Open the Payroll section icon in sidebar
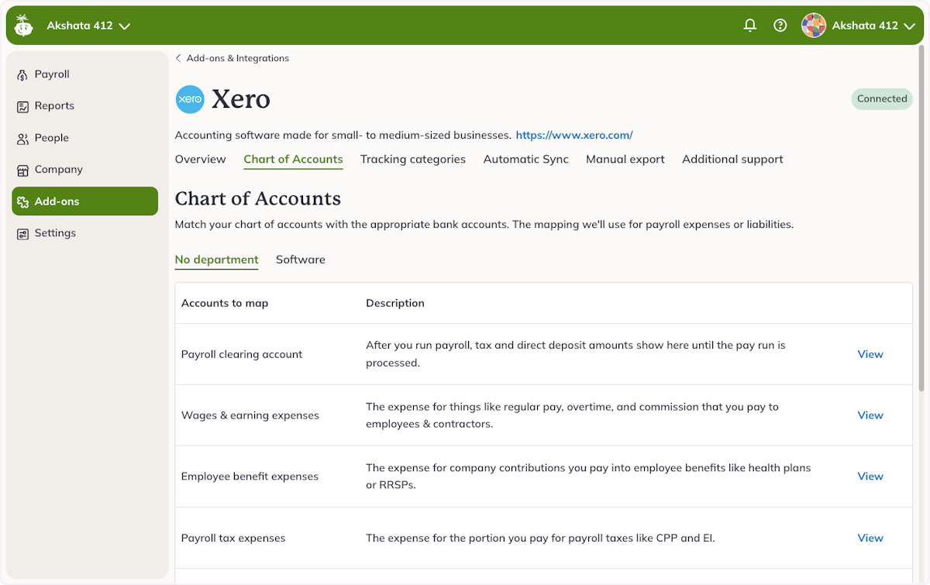This screenshot has height=585, width=930. coord(21,74)
